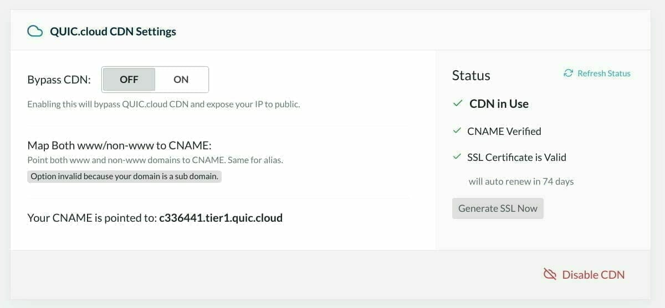Click the refresh arrows icon beside Refresh Status
665x308 pixels.
568,74
